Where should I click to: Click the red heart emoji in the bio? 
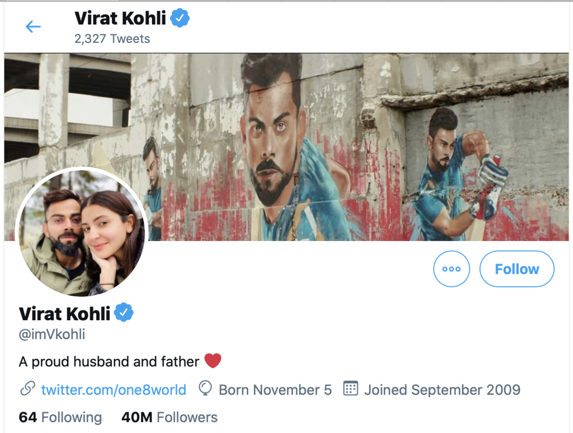coord(213,361)
